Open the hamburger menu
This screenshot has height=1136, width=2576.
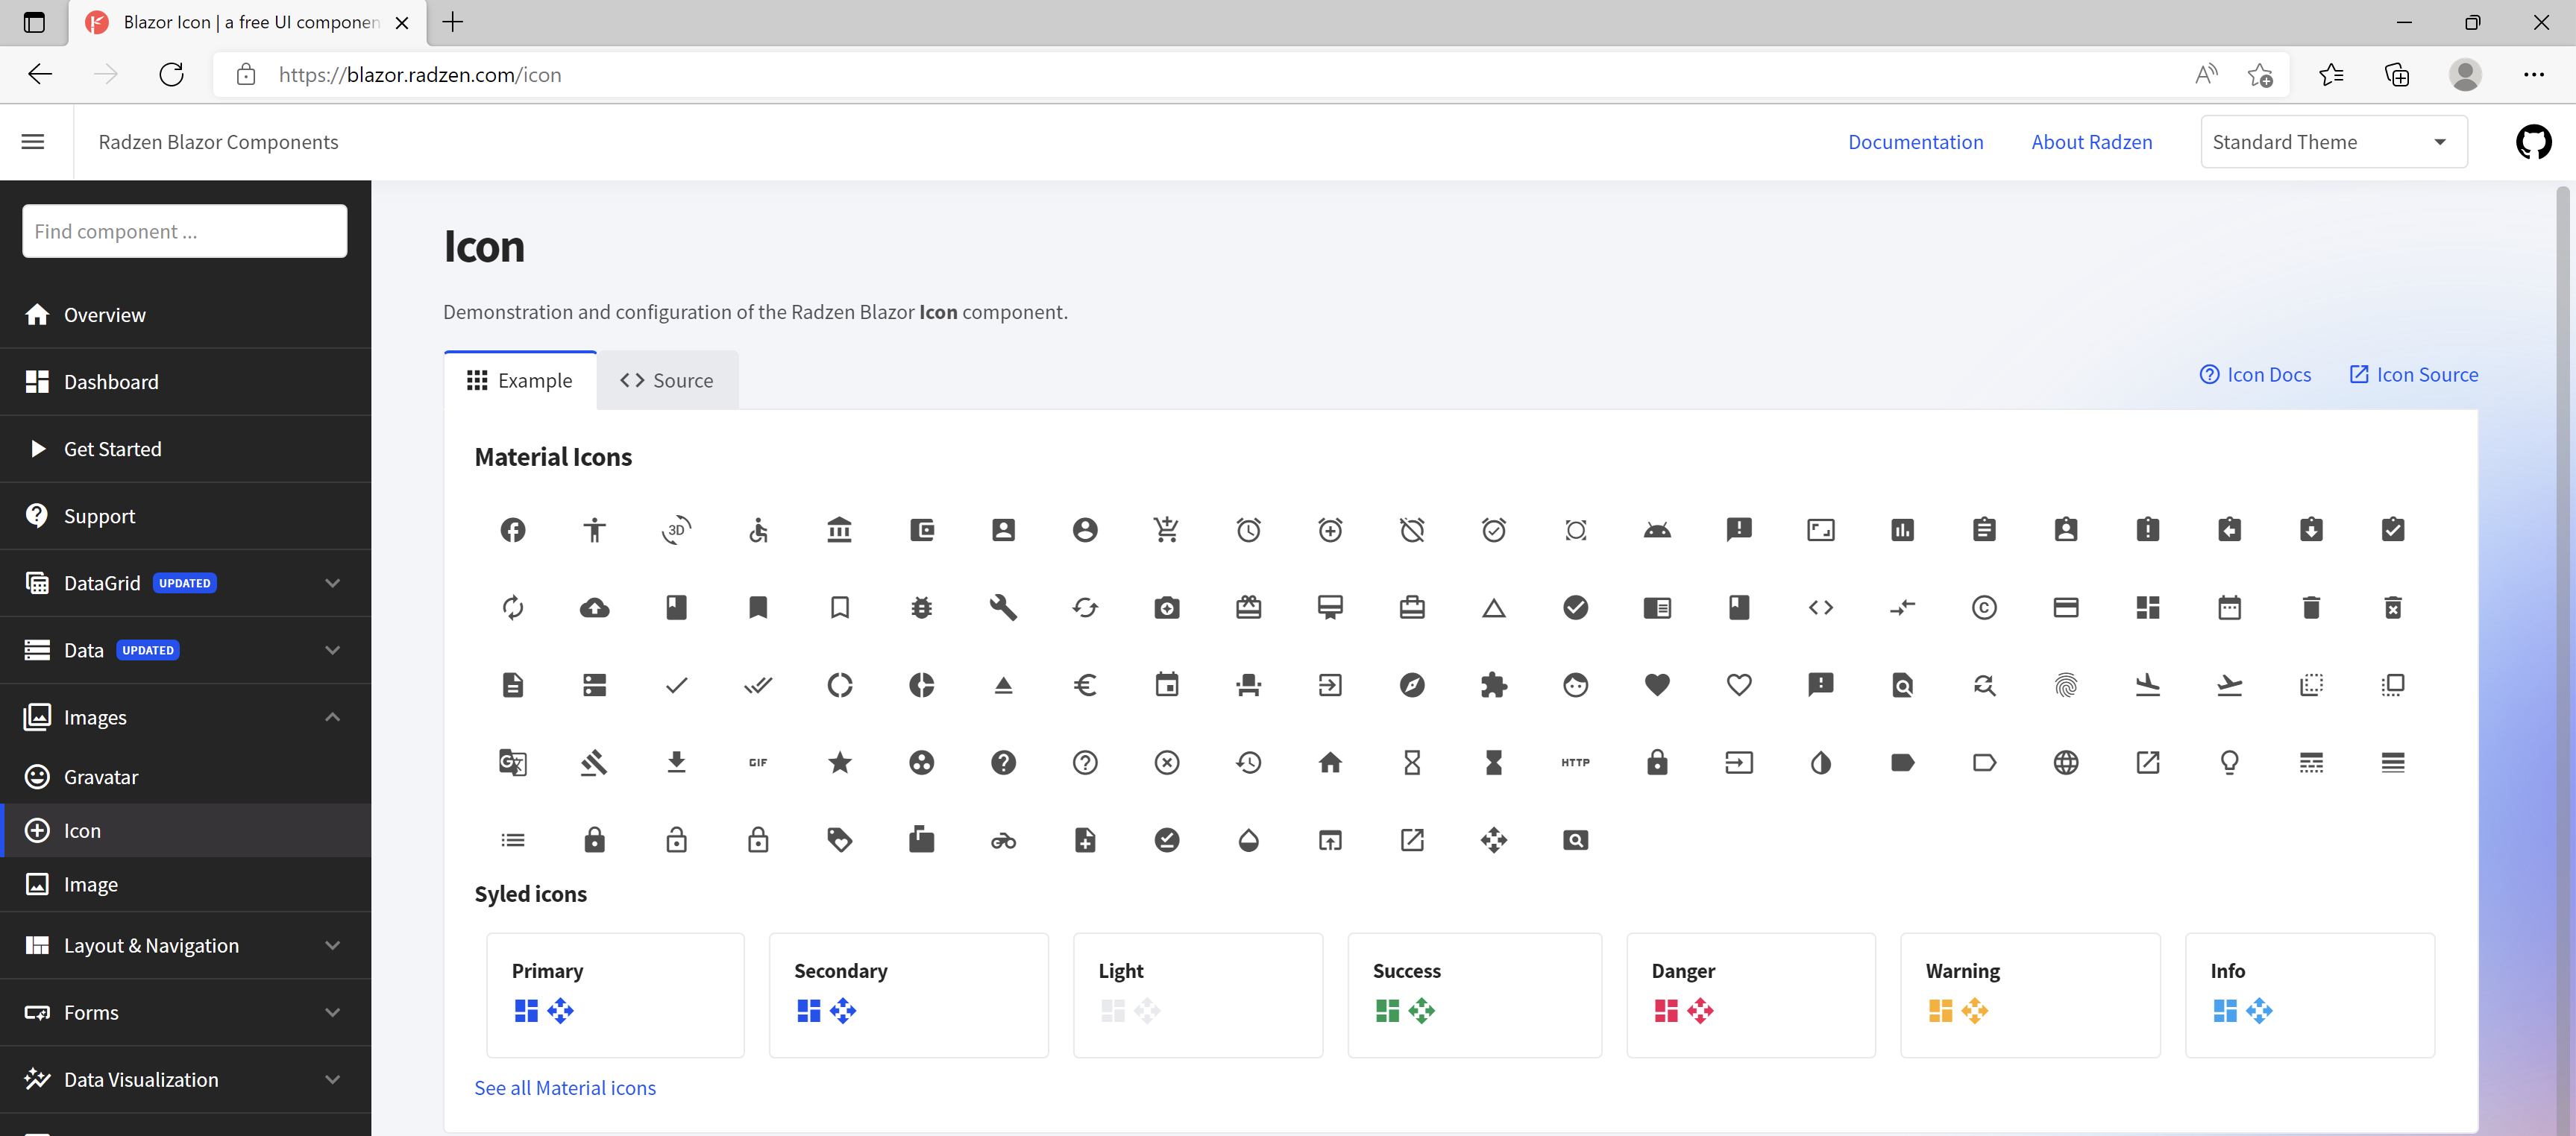(x=32, y=141)
